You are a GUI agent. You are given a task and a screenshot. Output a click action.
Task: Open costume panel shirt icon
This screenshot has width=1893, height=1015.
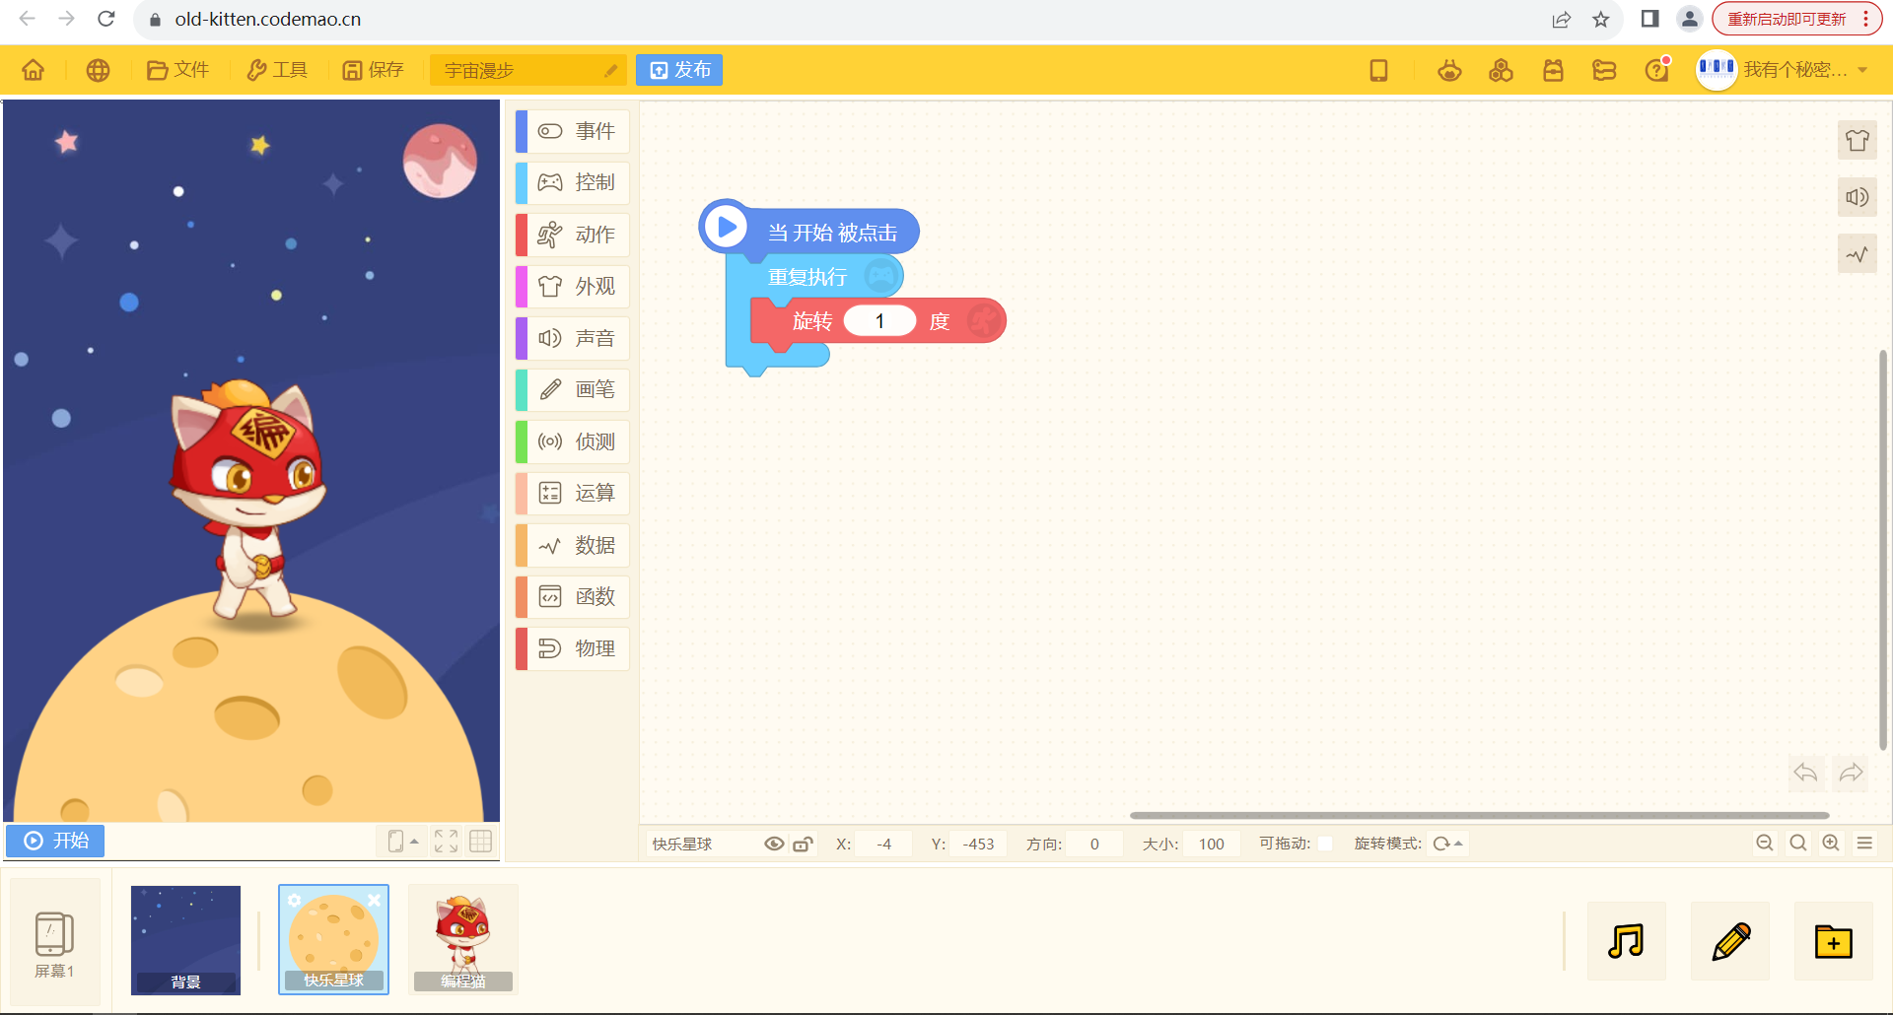click(1858, 141)
